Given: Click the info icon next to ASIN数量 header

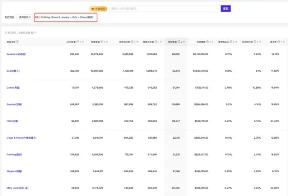Looking at the screenshot, I should (78, 42).
